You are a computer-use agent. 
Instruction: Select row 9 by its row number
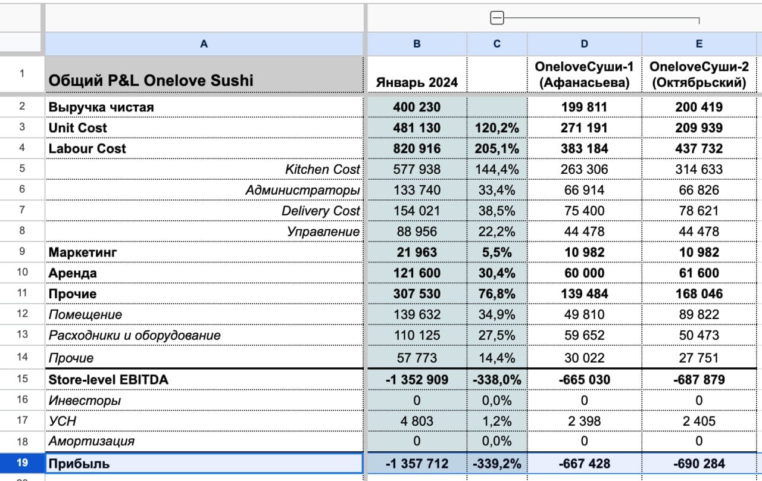(22, 252)
